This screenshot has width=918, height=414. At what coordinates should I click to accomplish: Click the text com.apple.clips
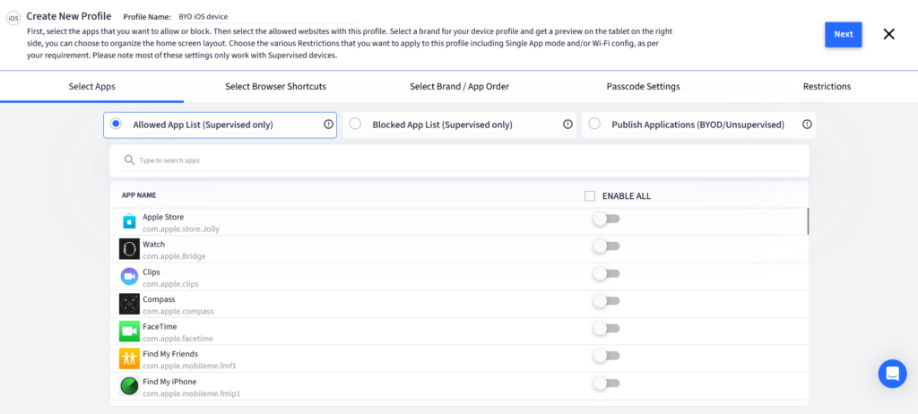170,284
